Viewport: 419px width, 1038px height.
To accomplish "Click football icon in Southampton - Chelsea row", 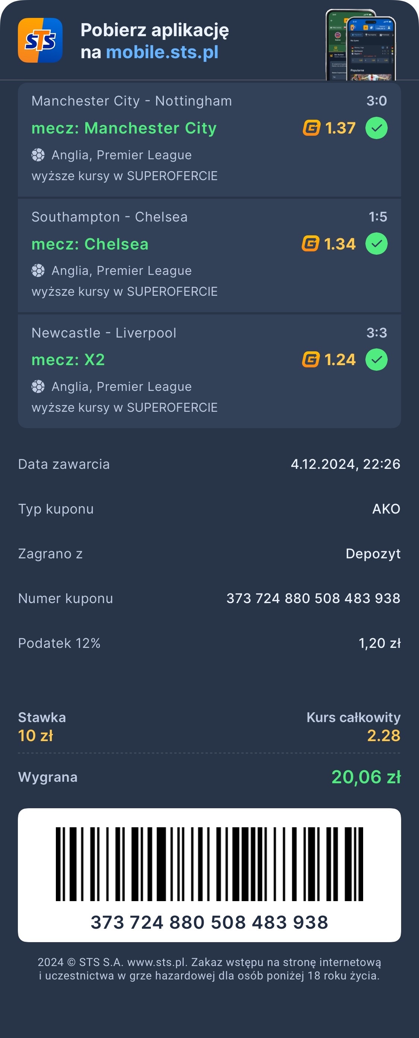I will point(38,271).
